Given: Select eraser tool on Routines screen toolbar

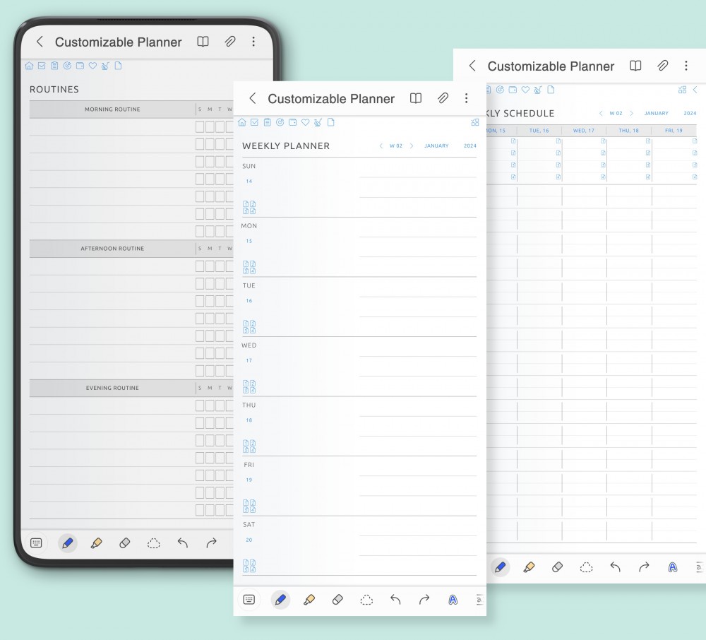Looking at the screenshot, I should (125, 543).
